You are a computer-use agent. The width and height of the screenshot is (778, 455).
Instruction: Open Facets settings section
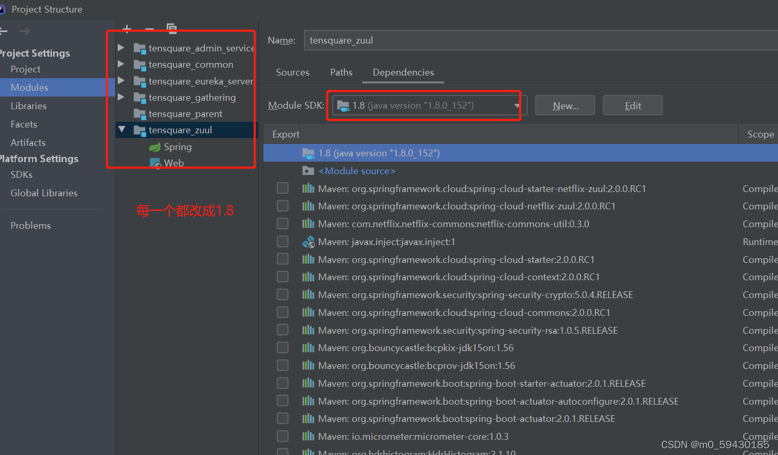(x=24, y=124)
